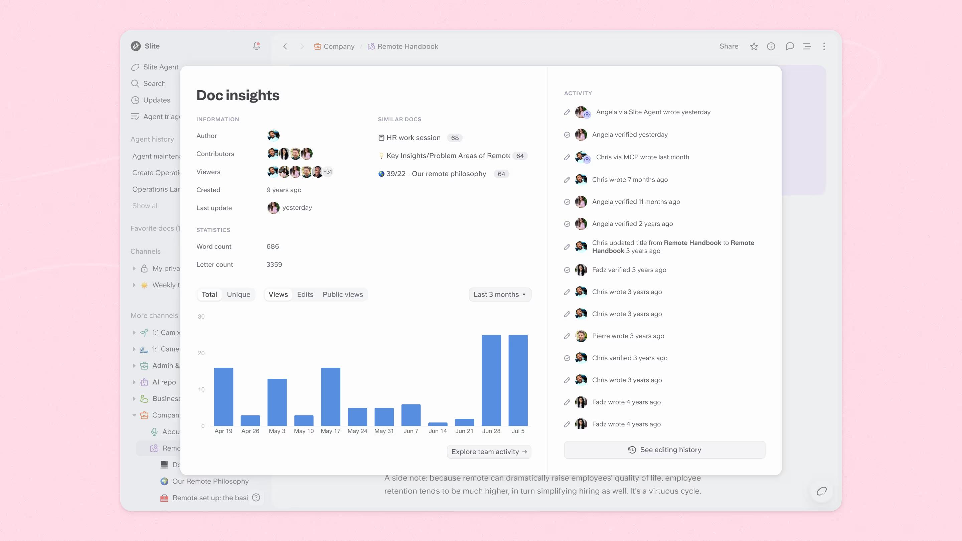Open the Last 3 months dropdown

coord(500,294)
